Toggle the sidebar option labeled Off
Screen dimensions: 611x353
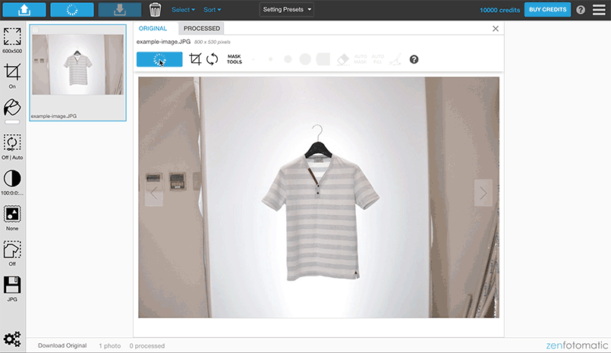pyautogui.click(x=12, y=250)
